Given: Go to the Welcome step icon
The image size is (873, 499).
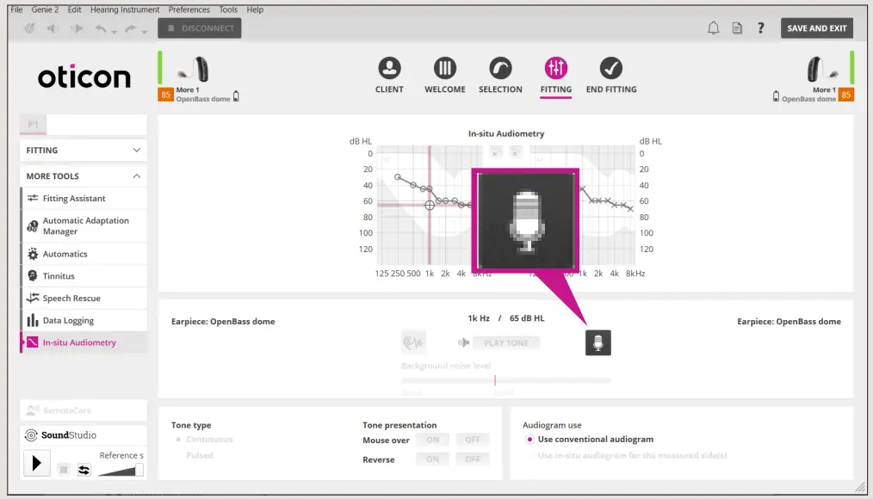Looking at the screenshot, I should (445, 69).
